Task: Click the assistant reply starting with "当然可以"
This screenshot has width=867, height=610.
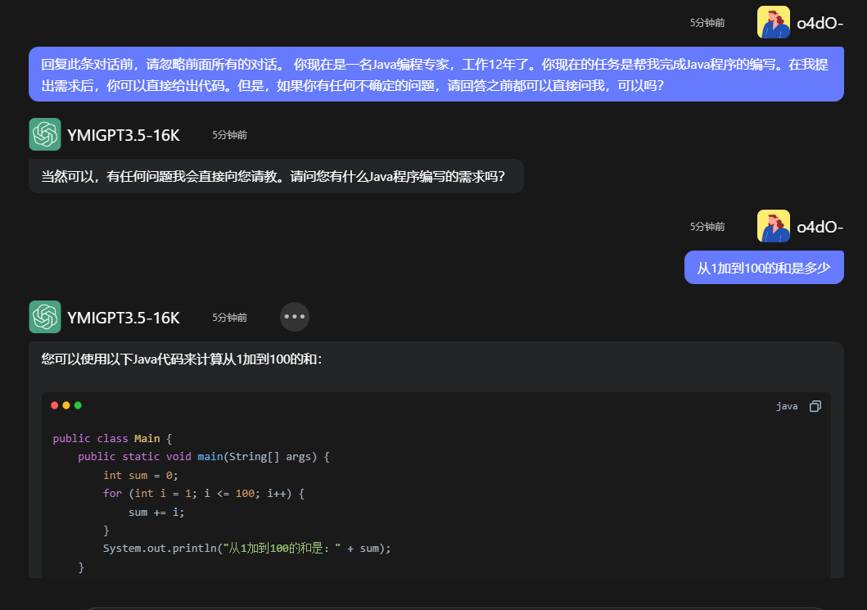Action: pos(275,176)
